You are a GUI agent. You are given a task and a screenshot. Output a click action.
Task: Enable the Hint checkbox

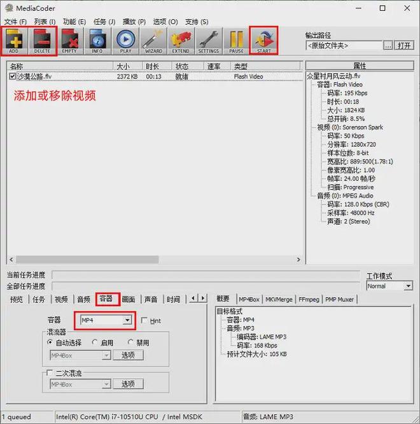point(144,320)
